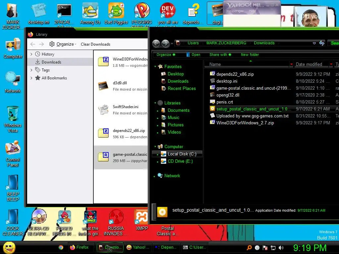The width and height of the screenshot is (339, 254).
Task: Switch to the Yahoo! taskbar button
Action: [x=138, y=247]
